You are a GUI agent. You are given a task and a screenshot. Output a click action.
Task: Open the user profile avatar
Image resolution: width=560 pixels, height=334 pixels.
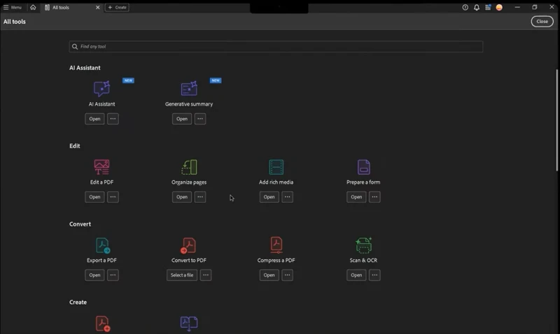[499, 7]
